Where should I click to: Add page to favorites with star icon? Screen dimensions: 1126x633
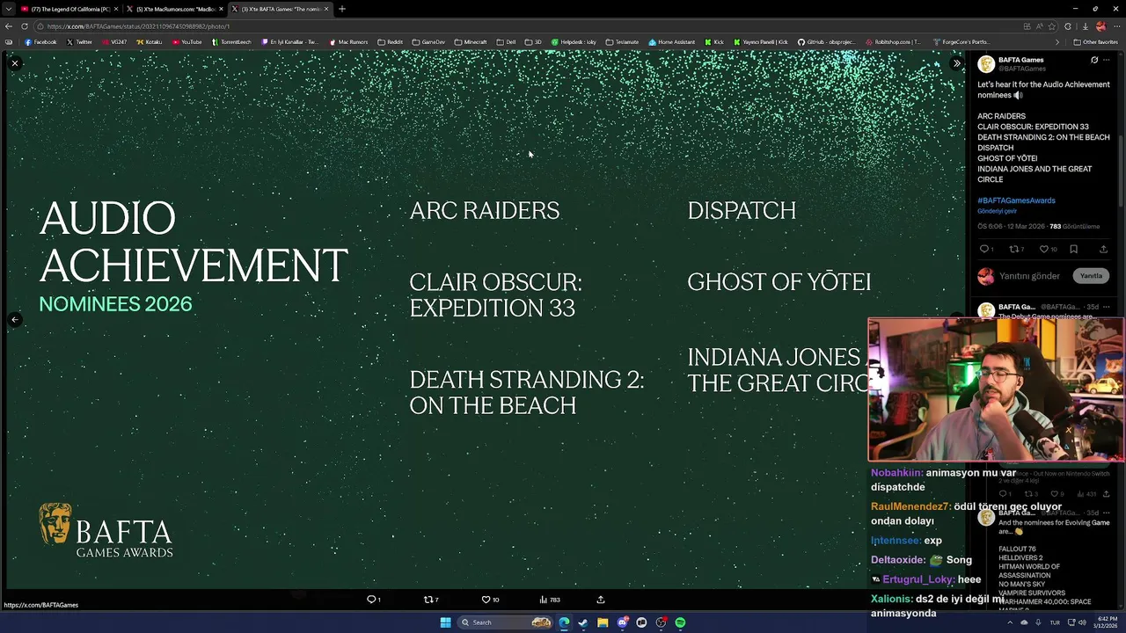pos(1052,26)
